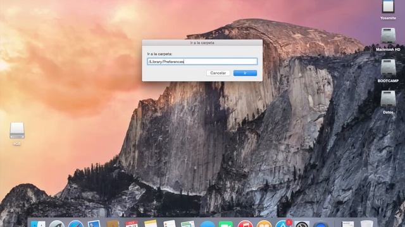Click the Datos label text
This screenshot has height=227, width=405.
pyautogui.click(x=388, y=112)
